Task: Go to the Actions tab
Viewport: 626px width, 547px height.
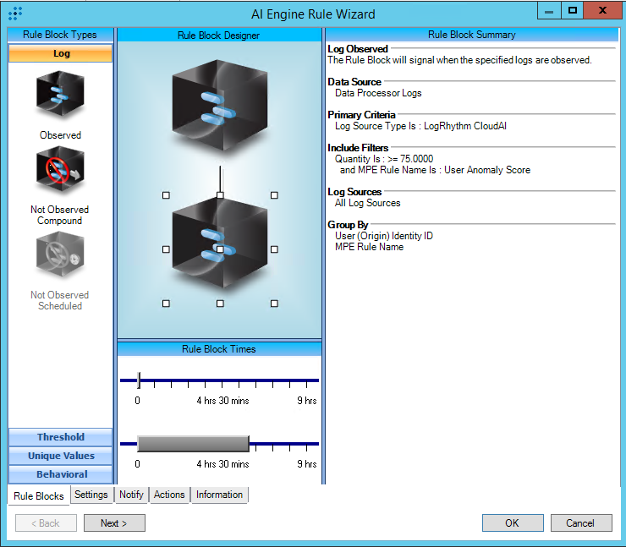Action: [x=169, y=495]
